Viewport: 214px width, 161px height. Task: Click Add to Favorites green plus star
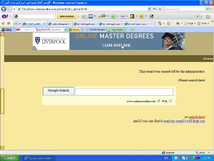pos(9,23)
